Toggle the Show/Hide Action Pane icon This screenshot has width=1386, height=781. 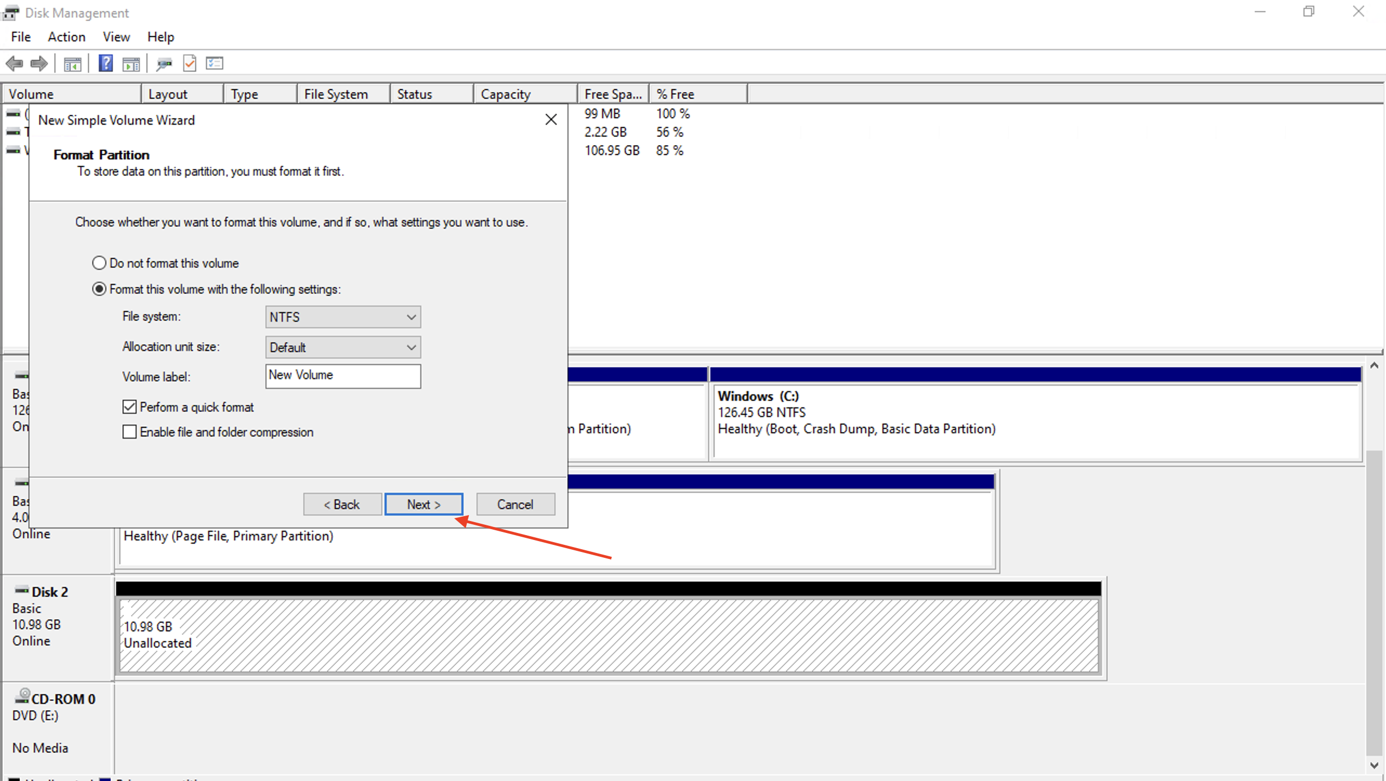(131, 64)
